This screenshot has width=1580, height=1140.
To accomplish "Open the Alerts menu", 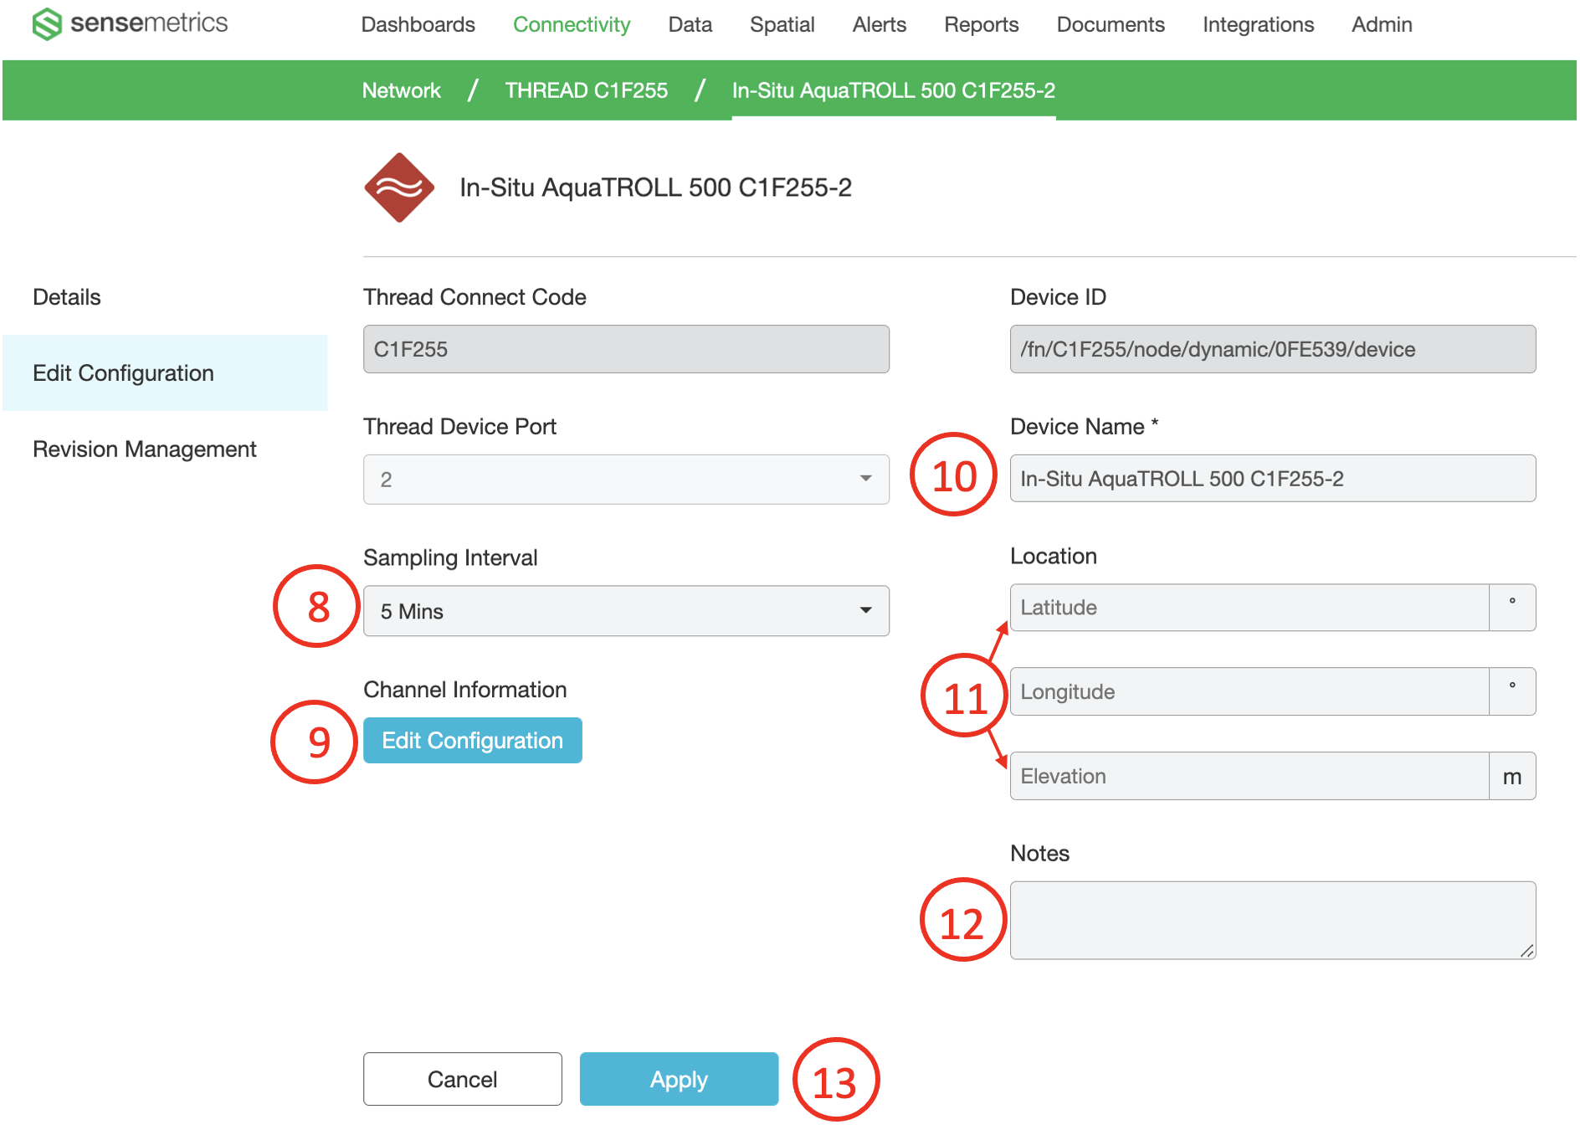I will (x=879, y=24).
